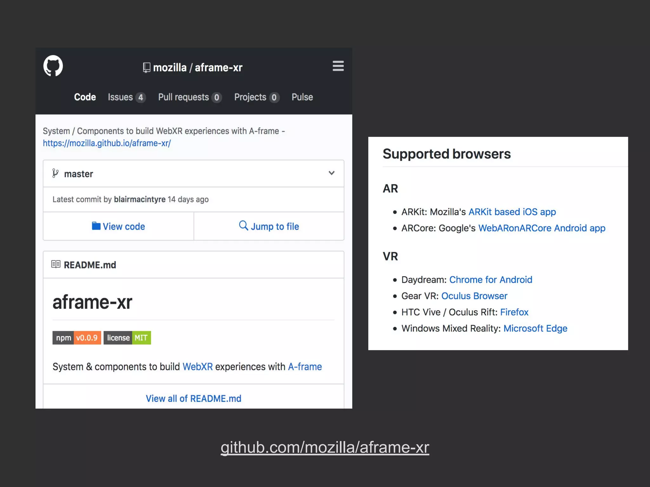This screenshot has width=650, height=487.
Task: Click the '14 days ago' commit time
Action: coord(188,199)
